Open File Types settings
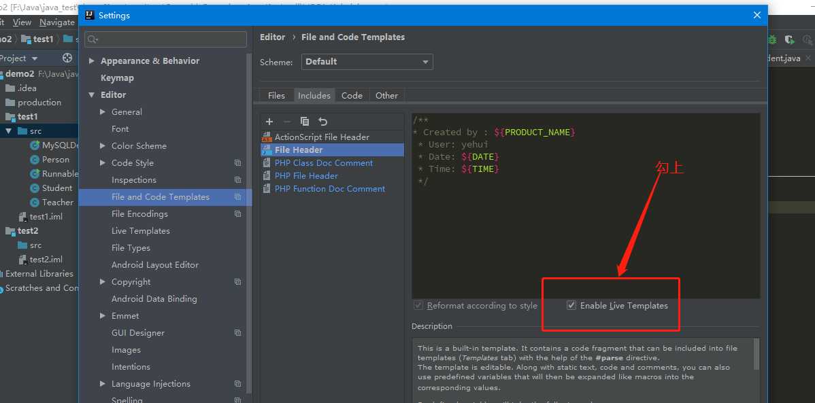The height and width of the screenshot is (403, 815). coord(131,248)
